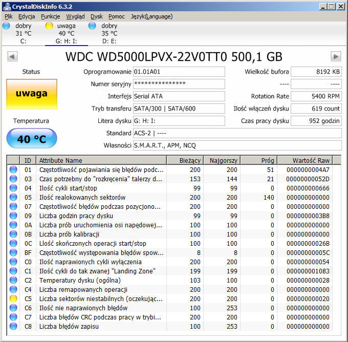Image resolution: width=348 pixels, height=342 pixels.
Task: Select disk D: E: with dobry 35 °C
Action: click(x=109, y=33)
